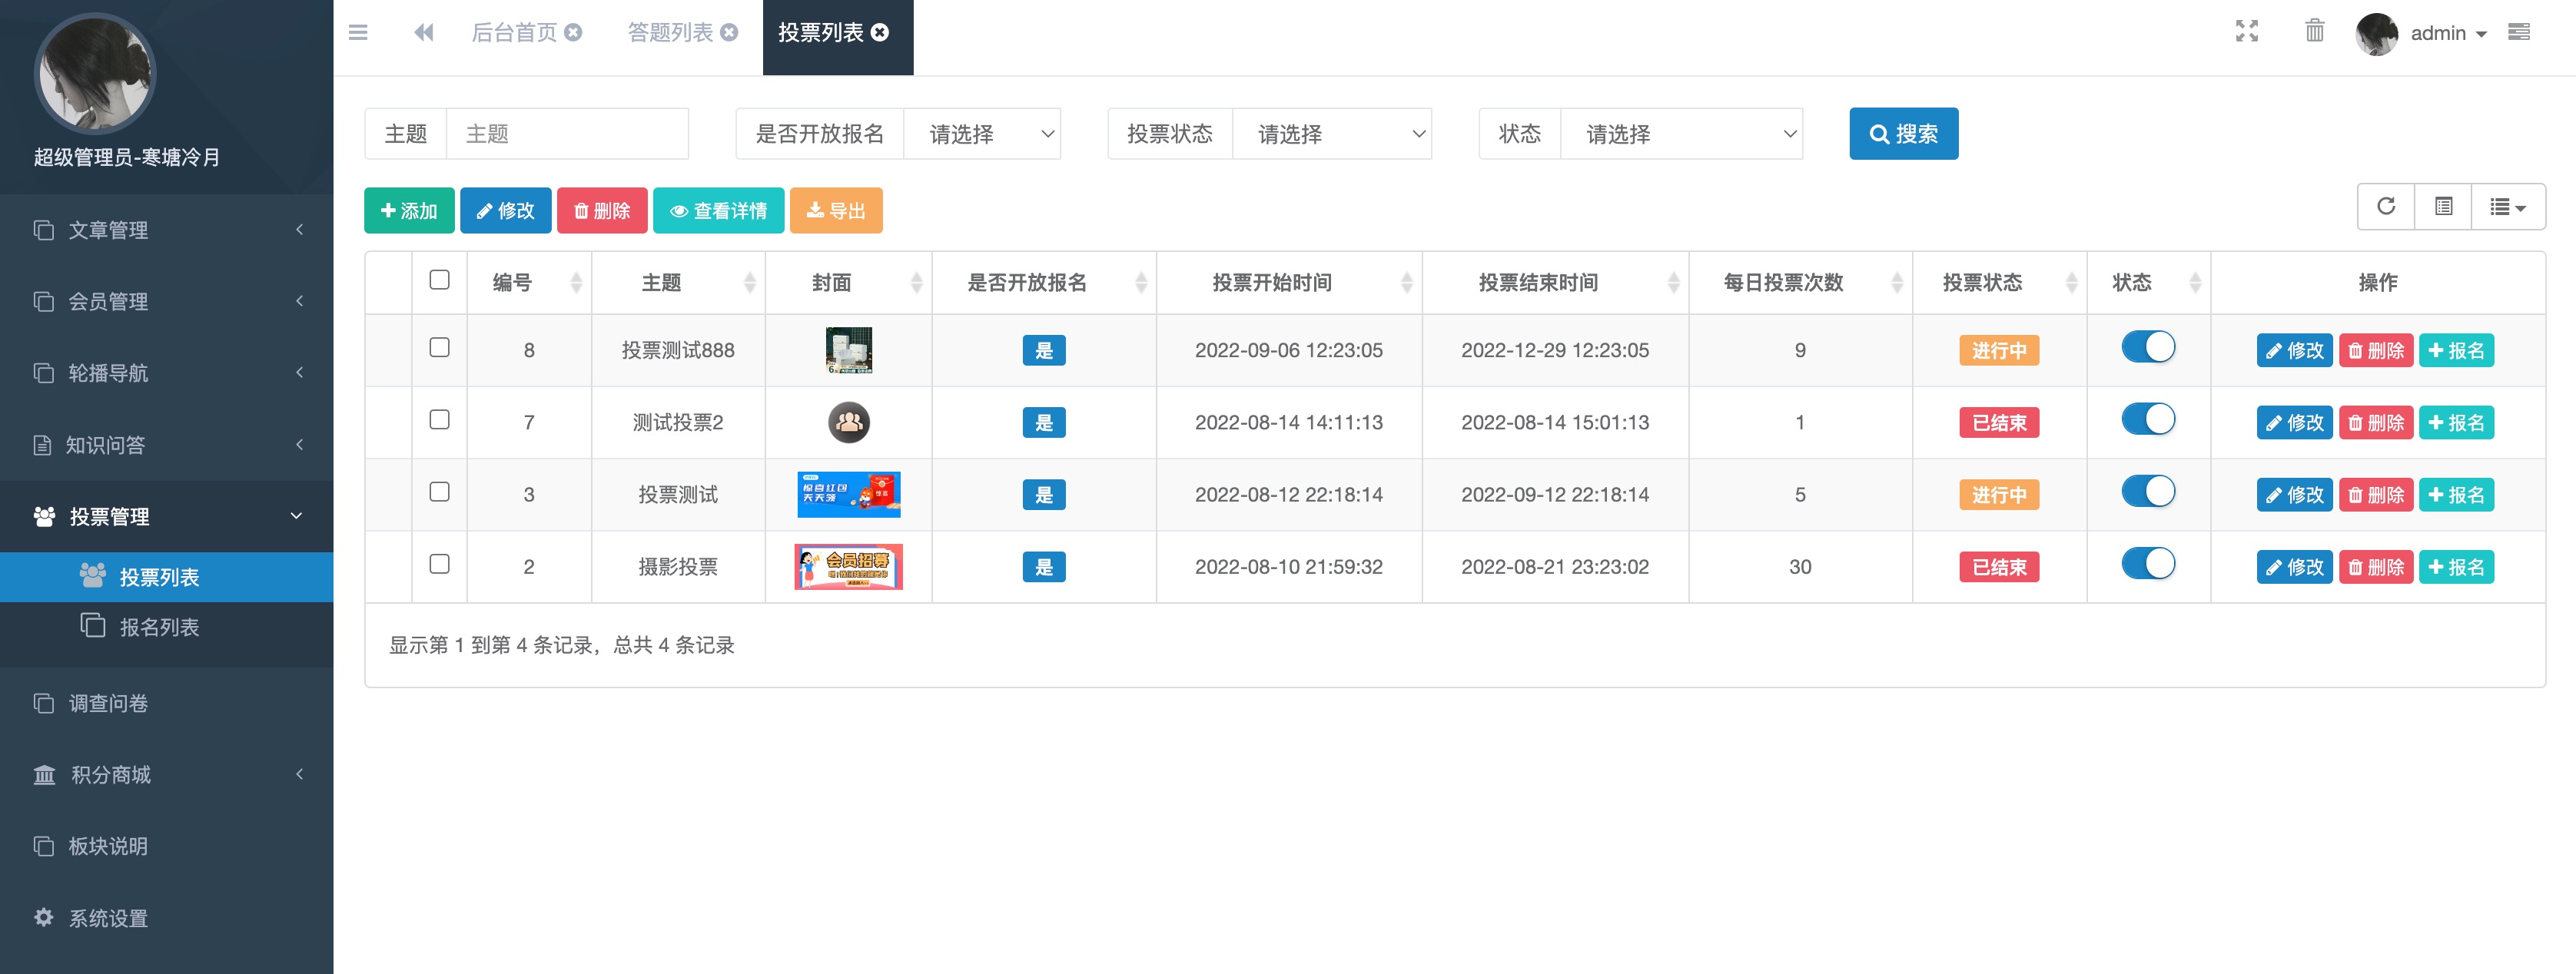
Task: Sort by 投票结束时间 column arrows
Action: [1674, 283]
